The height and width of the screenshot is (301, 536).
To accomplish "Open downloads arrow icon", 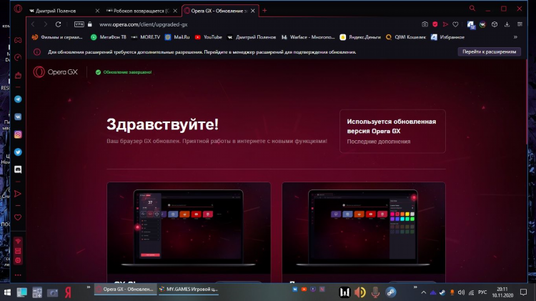I will pos(507,24).
